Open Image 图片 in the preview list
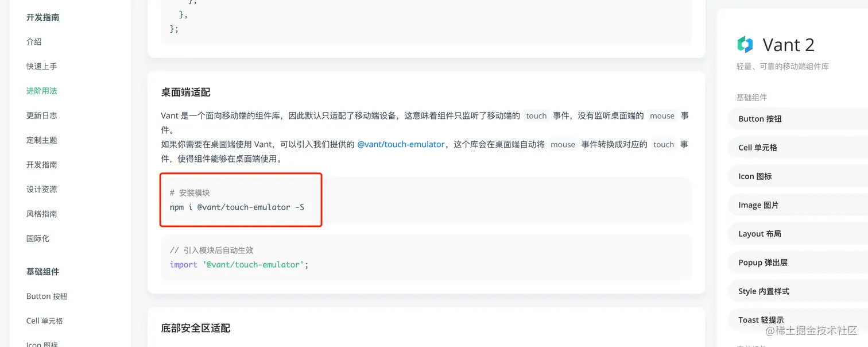The width and height of the screenshot is (868, 347). 798,205
